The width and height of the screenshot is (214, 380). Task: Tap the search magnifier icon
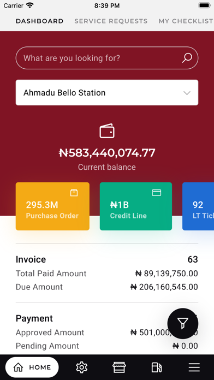[187, 58]
